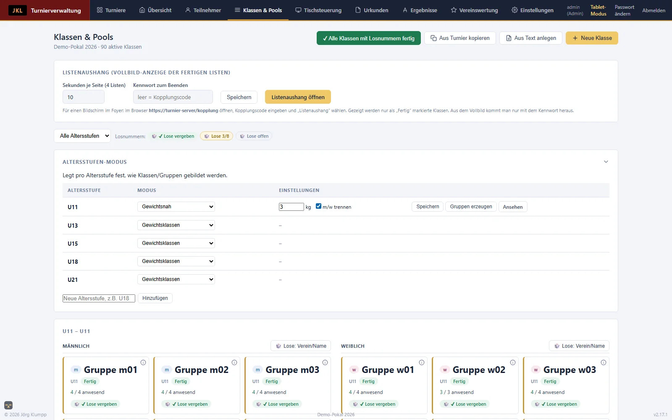Viewport: 672px width, 420px height.
Task: Click 'Lose vergeben' badge on Gruppe w02
Action: click(465, 404)
